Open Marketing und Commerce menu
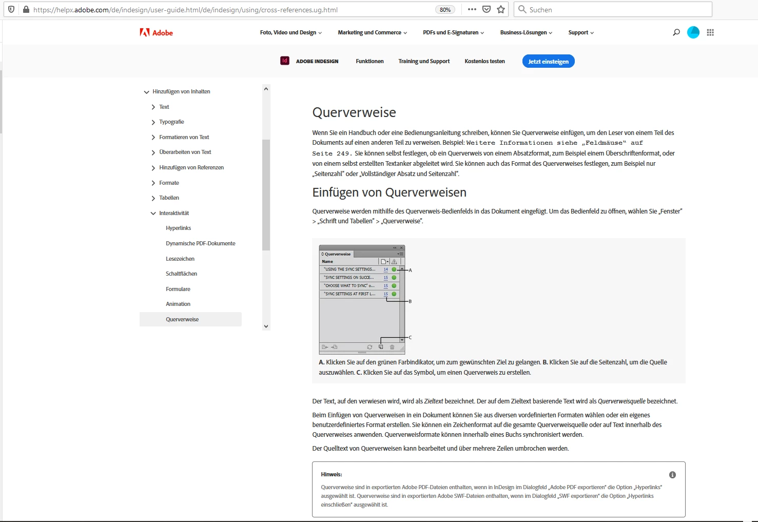 [372, 32]
